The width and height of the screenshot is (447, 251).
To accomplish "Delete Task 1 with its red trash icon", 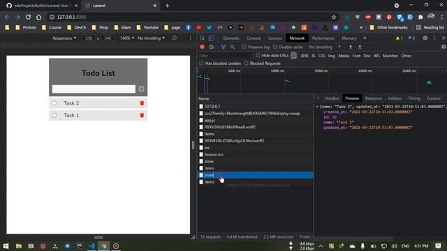I will coord(142,115).
